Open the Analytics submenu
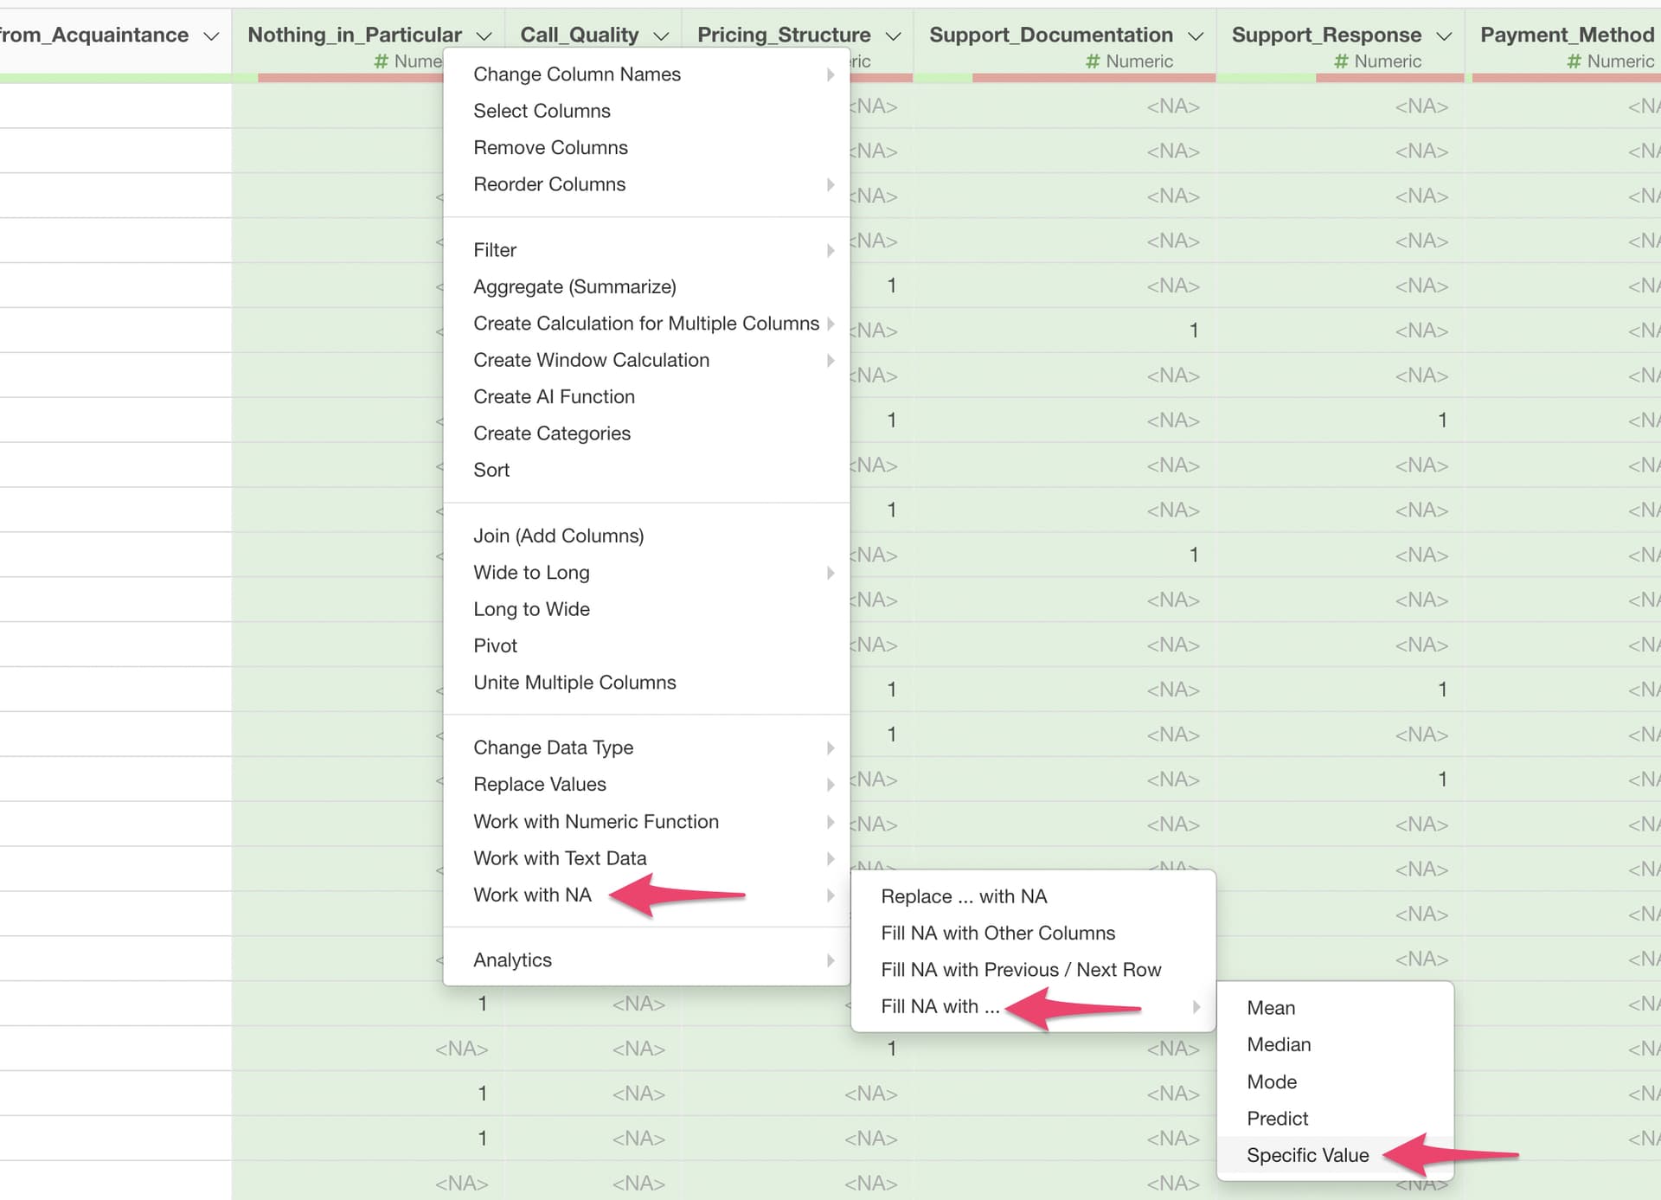1661x1200 pixels. [x=512, y=959]
